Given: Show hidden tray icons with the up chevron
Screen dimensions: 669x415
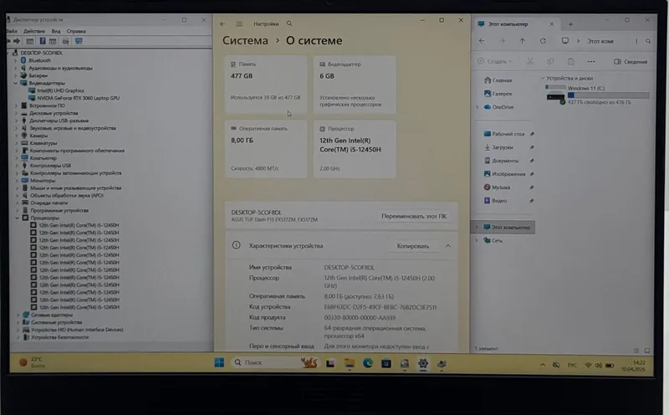Looking at the screenshot, I should pos(542,365).
